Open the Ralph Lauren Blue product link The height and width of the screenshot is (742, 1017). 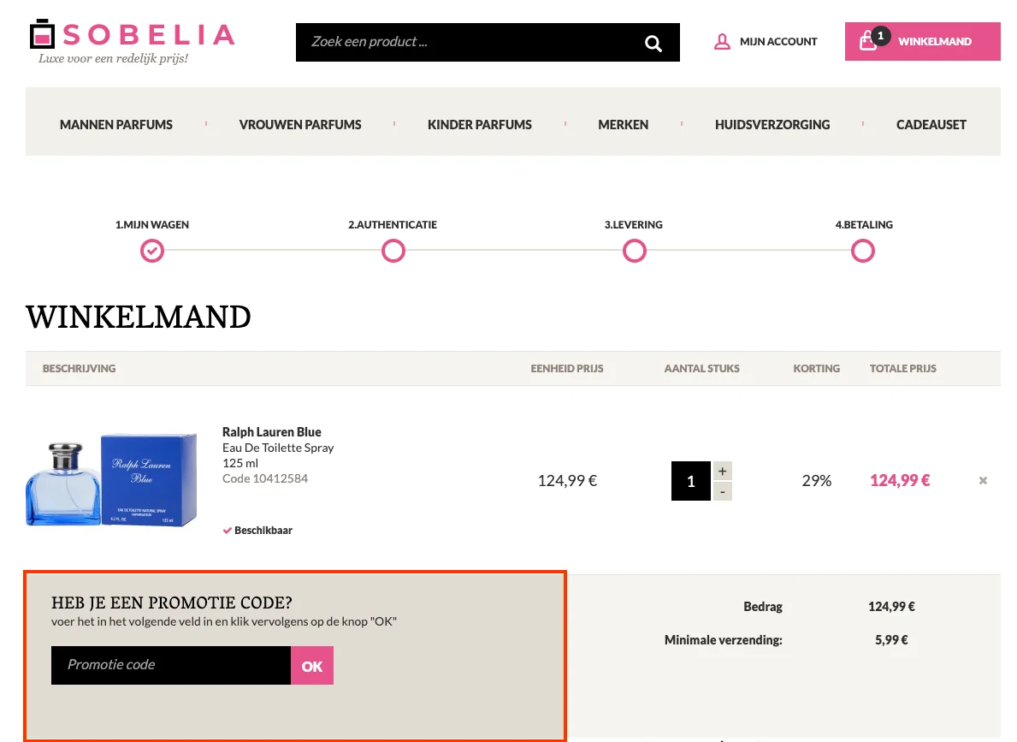tap(272, 432)
